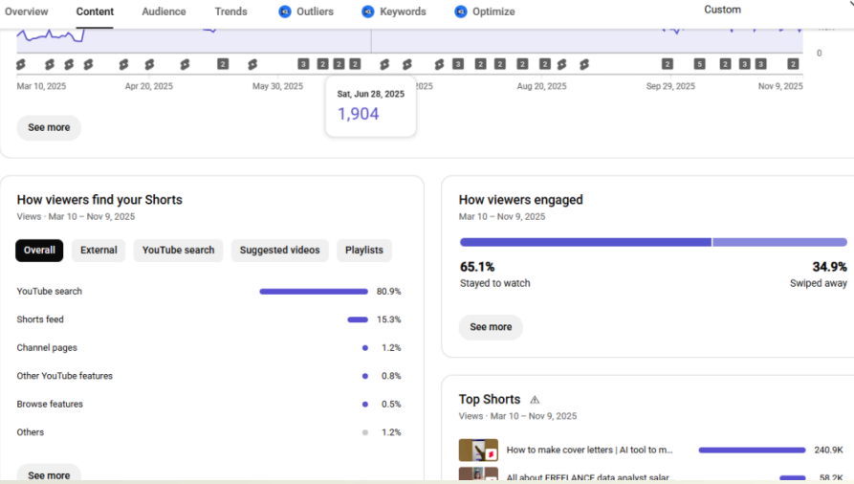Select the External filter chip
This screenshot has height=484, width=854.
(99, 251)
